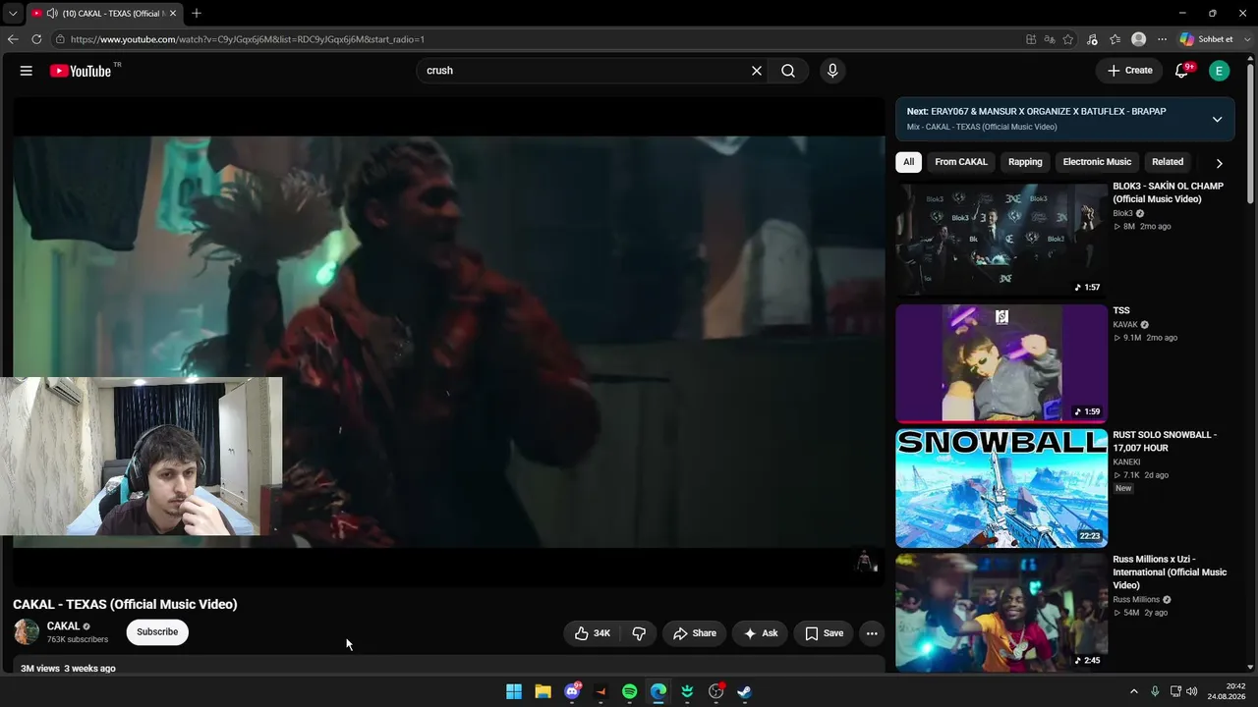Reload the page
The image size is (1258, 707).
[36, 39]
